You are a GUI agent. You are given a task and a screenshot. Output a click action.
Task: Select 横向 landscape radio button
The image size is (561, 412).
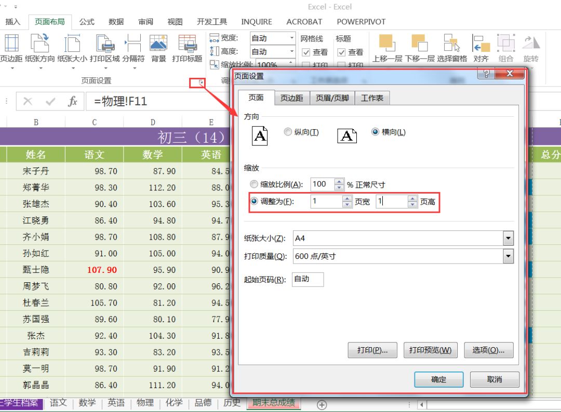pos(375,132)
